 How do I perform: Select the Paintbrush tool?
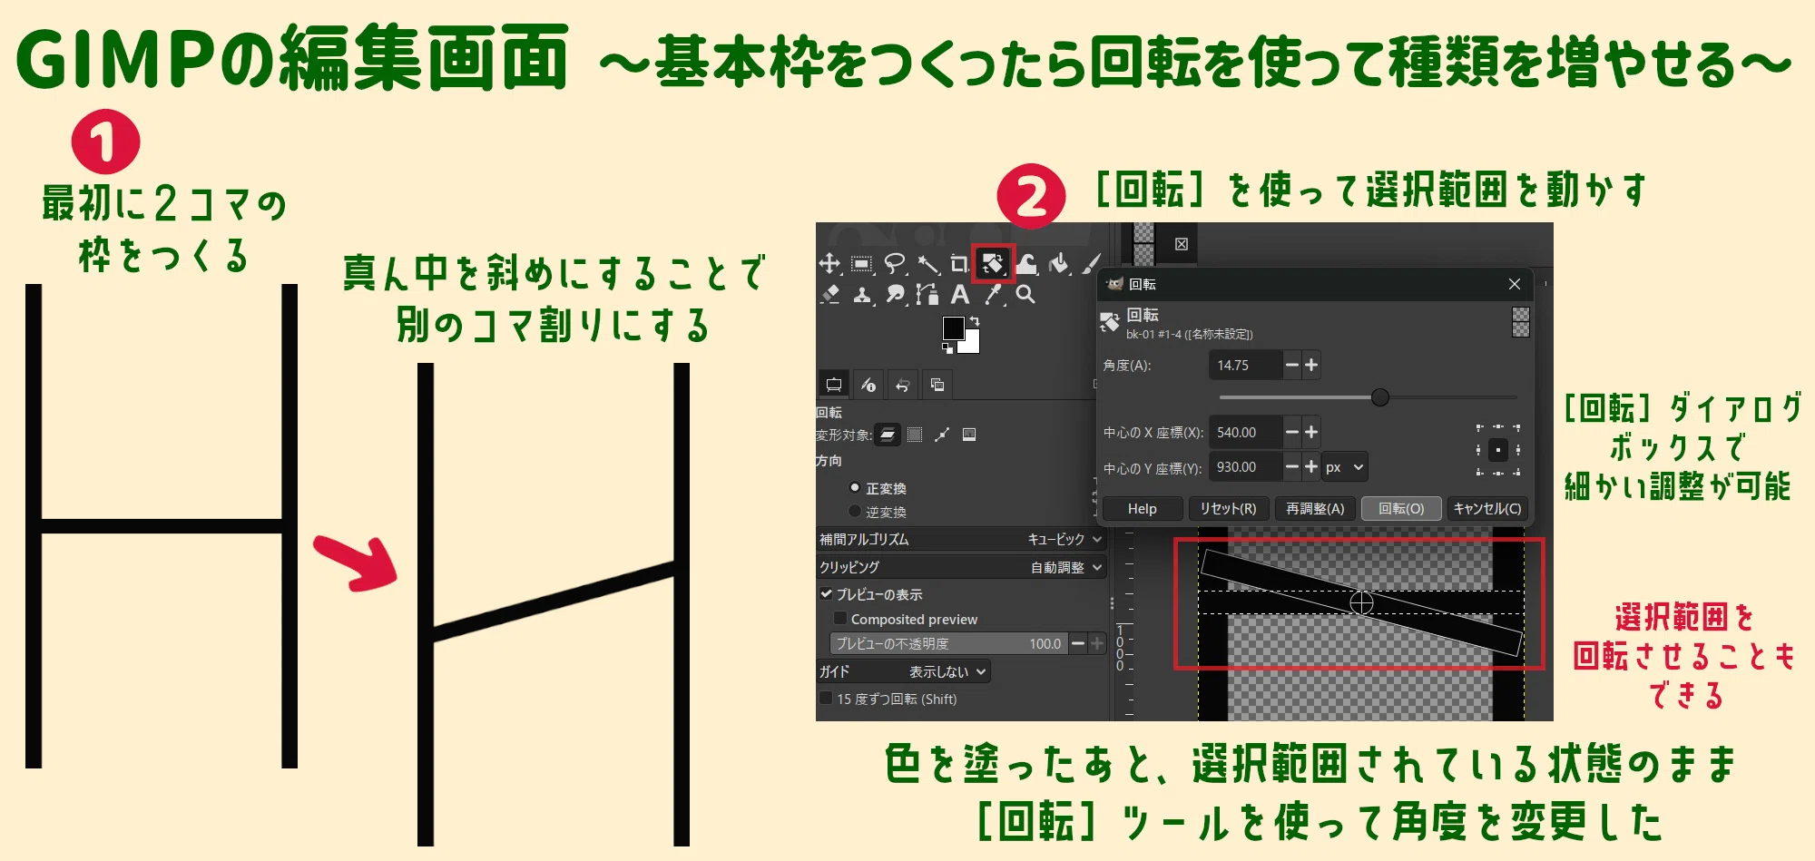(x=1092, y=264)
